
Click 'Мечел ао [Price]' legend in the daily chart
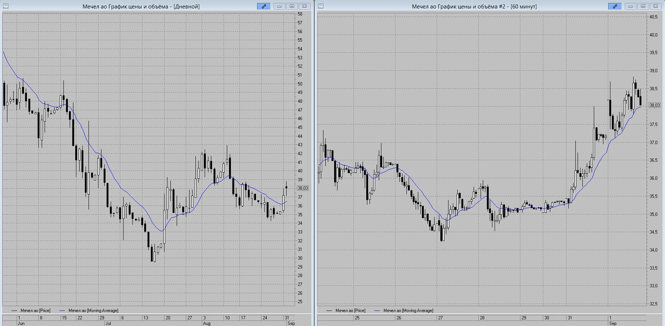pyautogui.click(x=35, y=311)
